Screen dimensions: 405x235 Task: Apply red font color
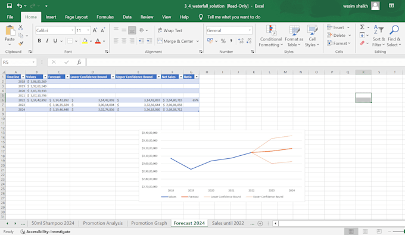pyautogui.click(x=98, y=41)
